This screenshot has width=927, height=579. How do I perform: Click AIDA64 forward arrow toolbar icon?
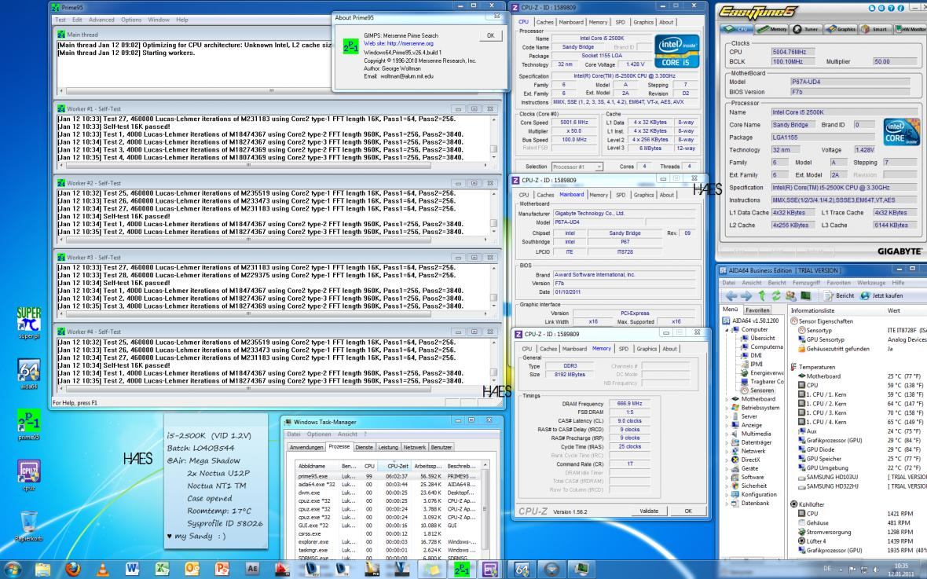(x=746, y=295)
